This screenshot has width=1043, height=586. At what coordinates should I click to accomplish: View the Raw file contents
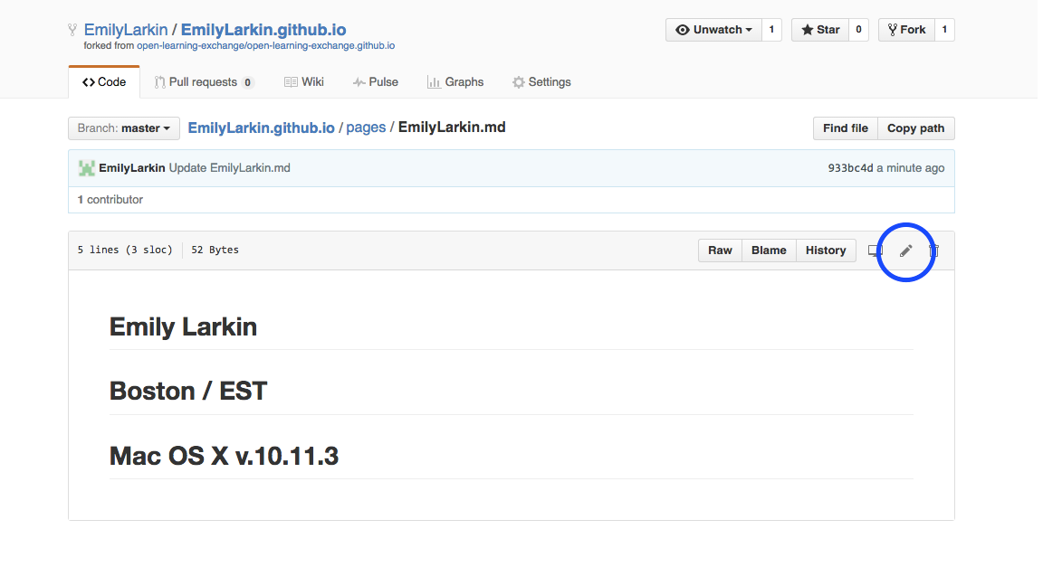720,250
